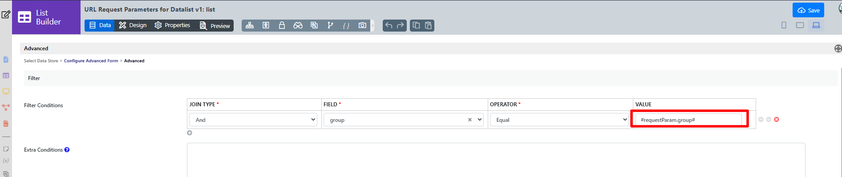Switch to tablet view icon
The image size is (842, 177).
pos(800,25)
